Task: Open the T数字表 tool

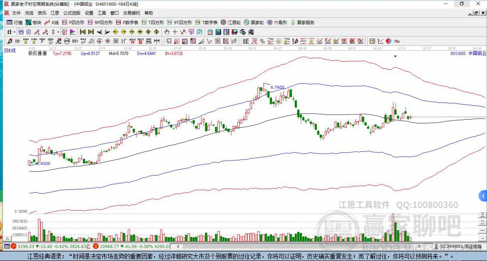Action: (206, 22)
